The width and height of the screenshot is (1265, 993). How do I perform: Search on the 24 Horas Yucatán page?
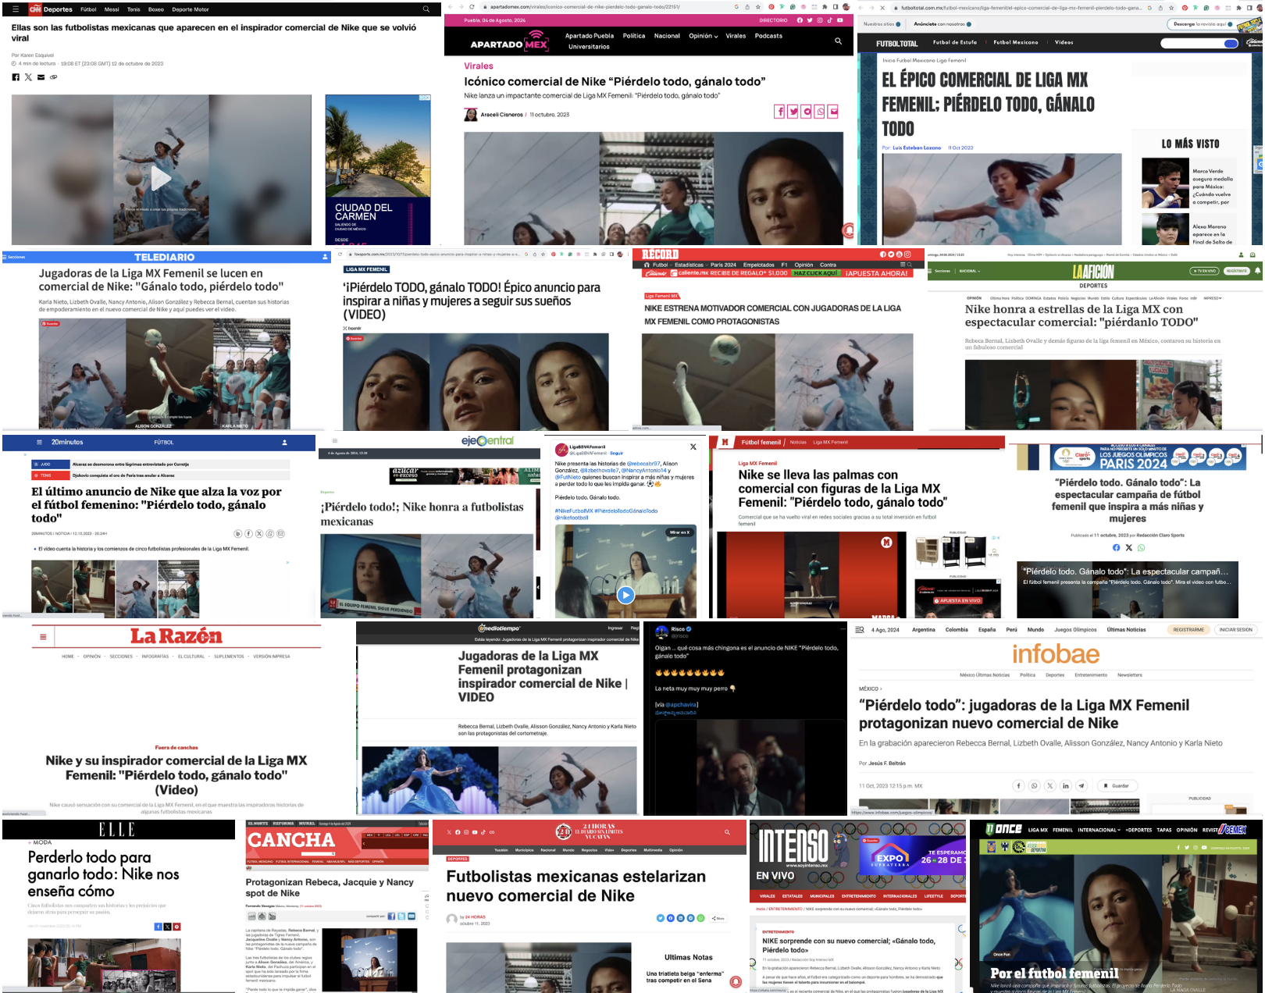click(x=727, y=832)
